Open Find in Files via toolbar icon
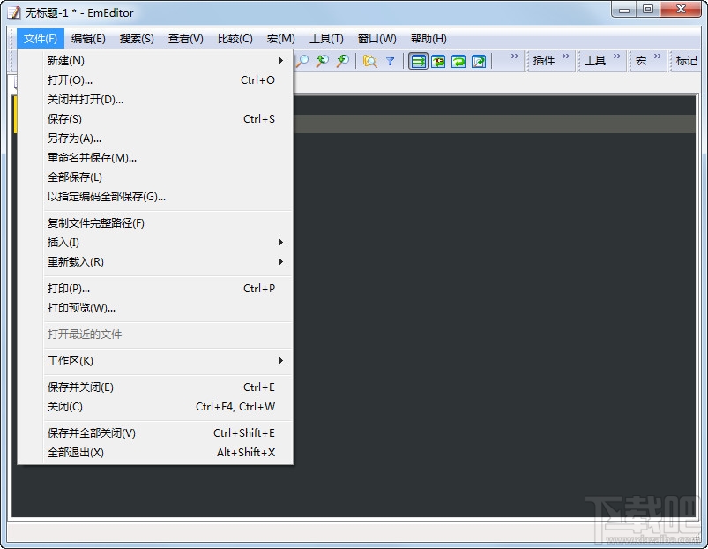Image resolution: width=708 pixels, height=549 pixels. pos(369,61)
